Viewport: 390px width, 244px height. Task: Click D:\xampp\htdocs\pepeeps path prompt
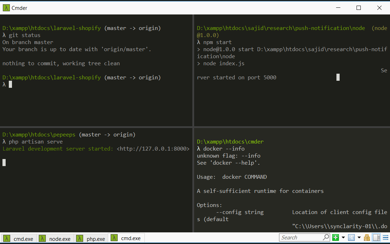coord(39,135)
